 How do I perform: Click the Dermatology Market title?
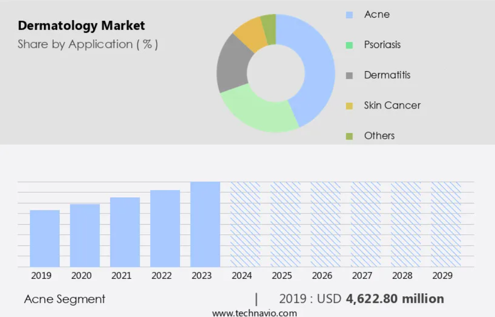pos(81,26)
